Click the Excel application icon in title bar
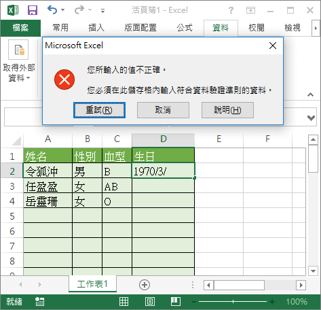The image size is (321, 310). [x=13, y=10]
